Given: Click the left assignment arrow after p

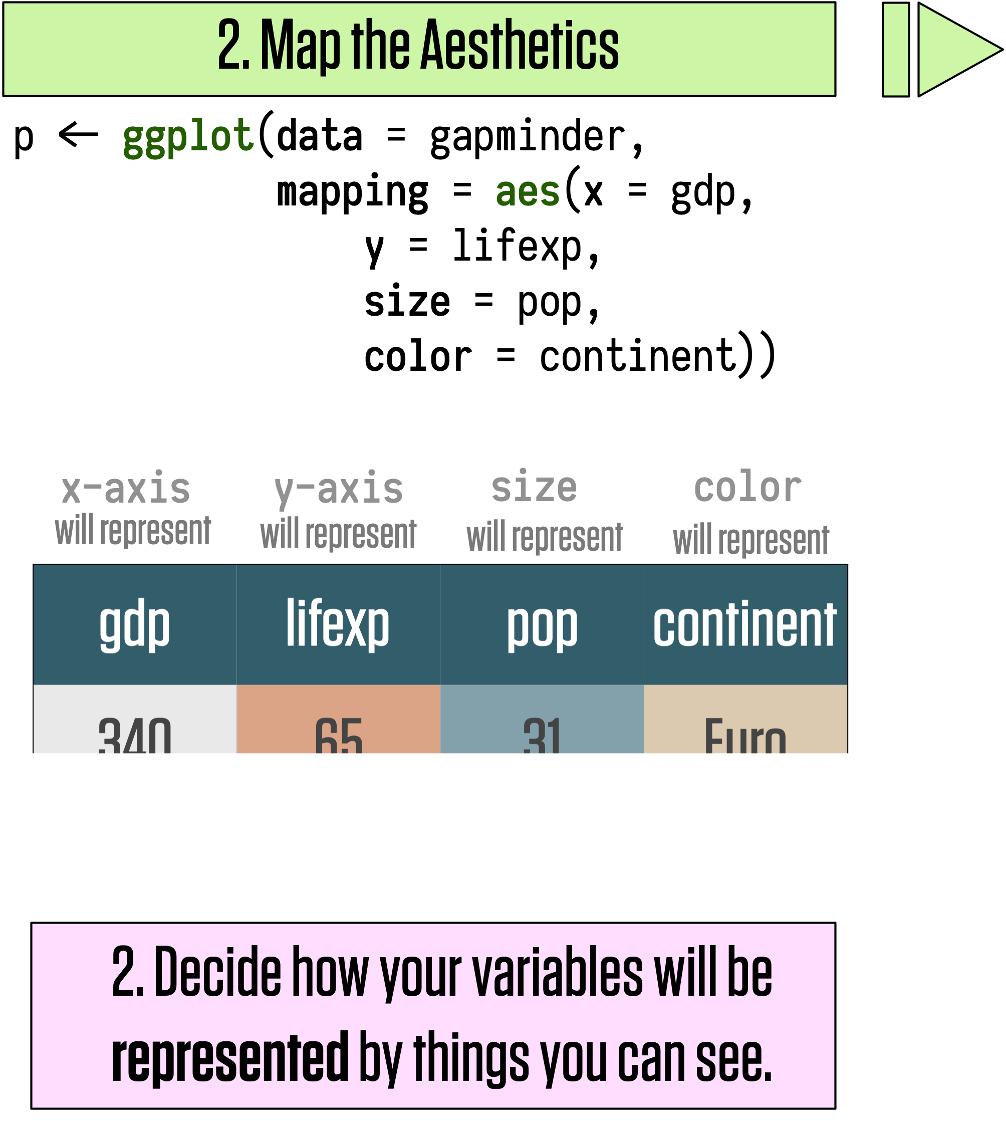Looking at the screenshot, I should pyautogui.click(x=78, y=134).
